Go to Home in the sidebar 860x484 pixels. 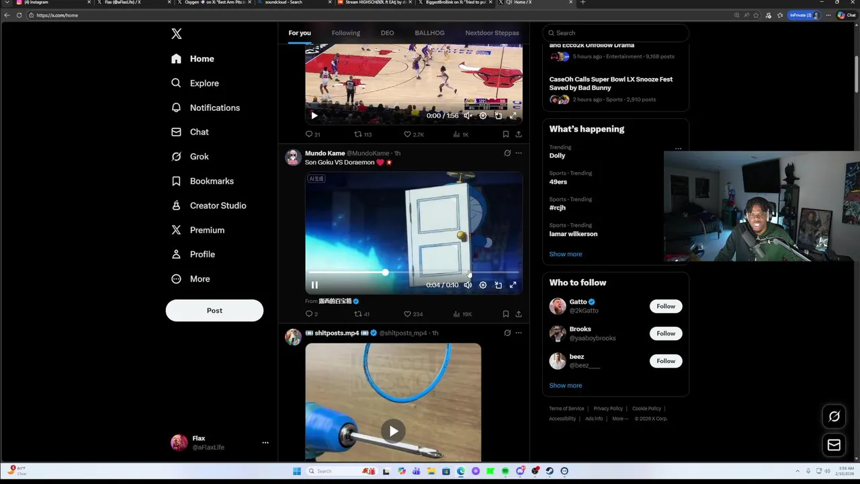(193, 58)
